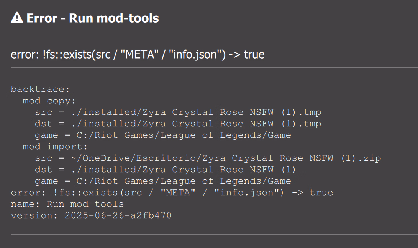The height and width of the screenshot is (248, 418).
Task: Click the game path line under mod_import
Action: pyautogui.click(x=163, y=181)
